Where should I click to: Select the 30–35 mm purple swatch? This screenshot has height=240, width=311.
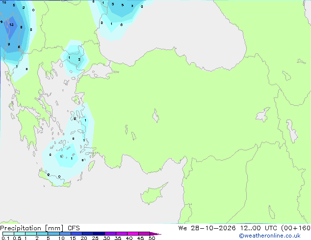click(x=110, y=234)
